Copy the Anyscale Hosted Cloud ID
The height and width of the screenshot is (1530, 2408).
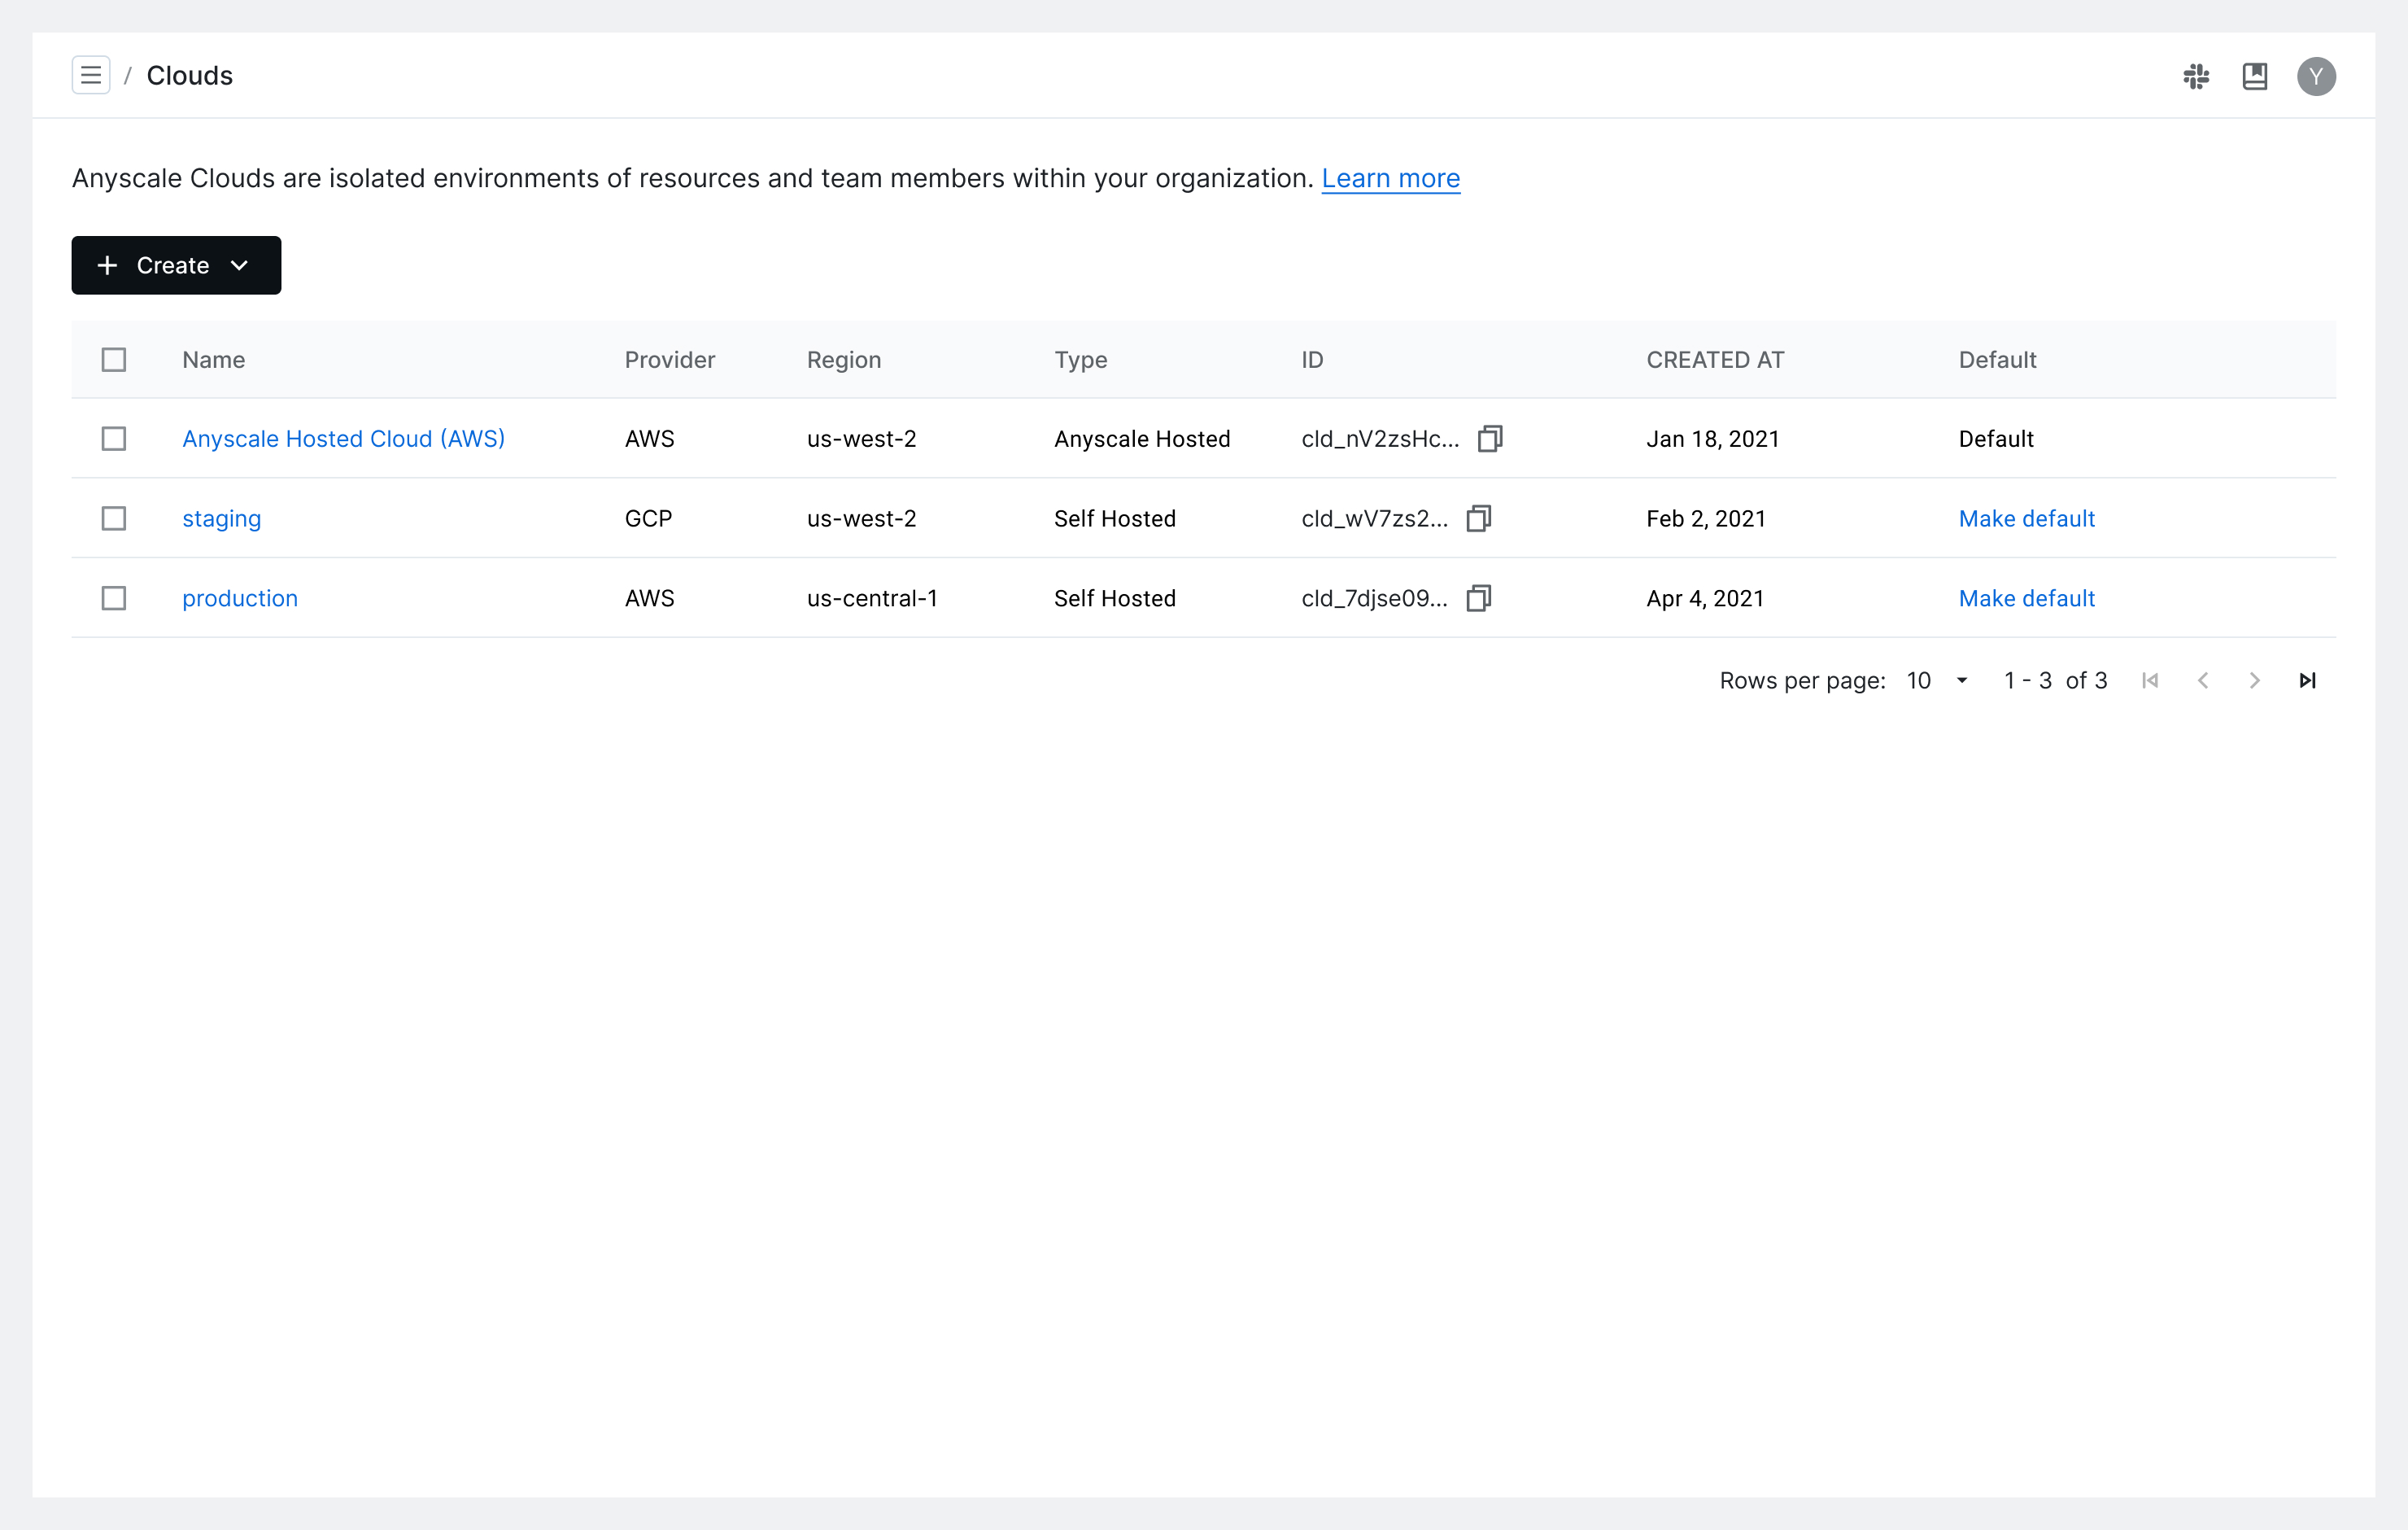[1489, 437]
